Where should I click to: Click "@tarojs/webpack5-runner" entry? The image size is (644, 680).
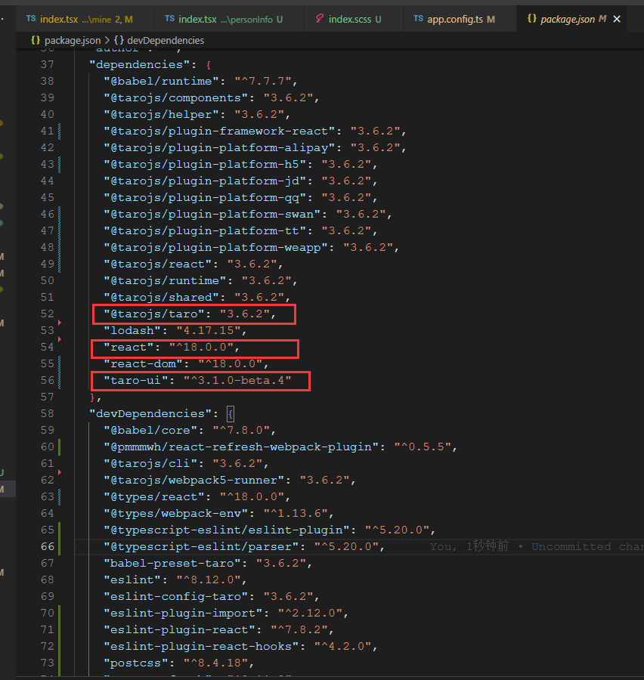(230, 480)
